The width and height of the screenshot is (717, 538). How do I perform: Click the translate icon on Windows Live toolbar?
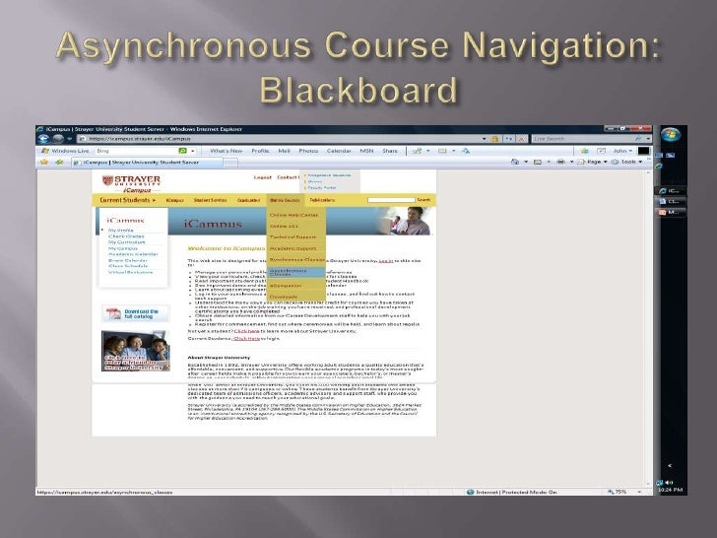466,151
